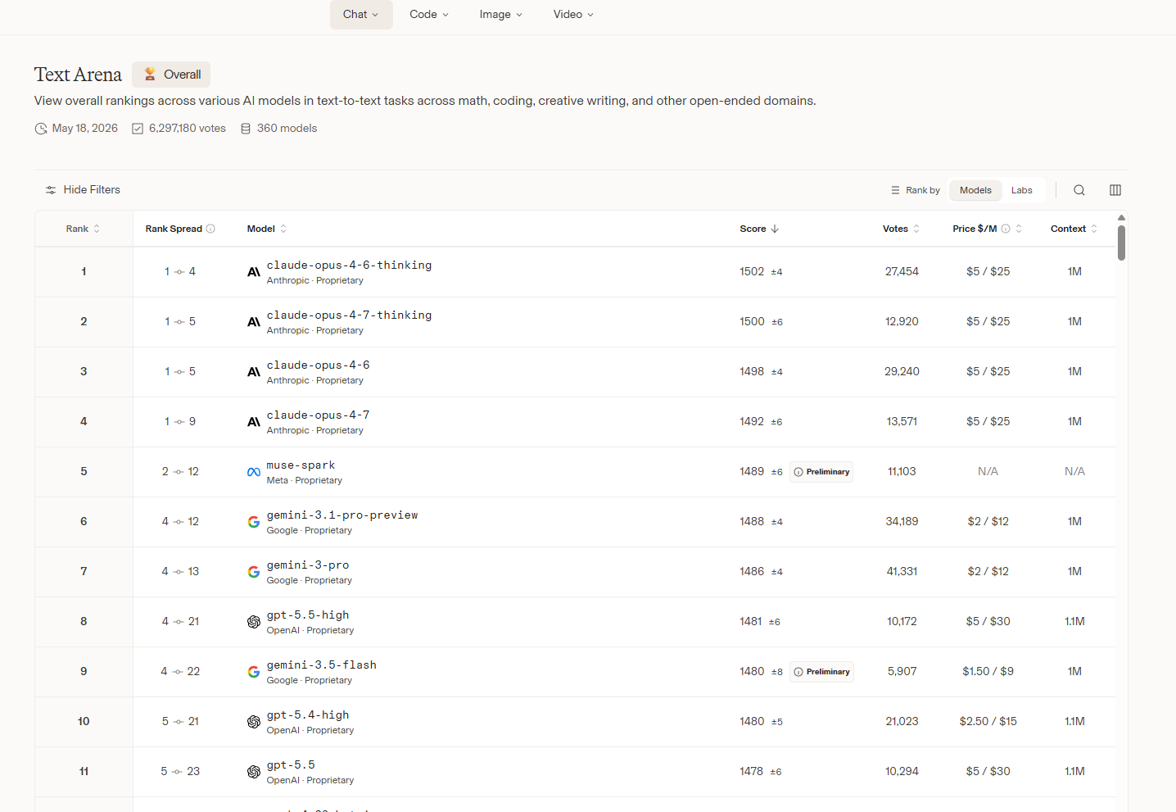The height and width of the screenshot is (812, 1176).
Task: Click the rank spread 4 to 22
Action: point(180,672)
